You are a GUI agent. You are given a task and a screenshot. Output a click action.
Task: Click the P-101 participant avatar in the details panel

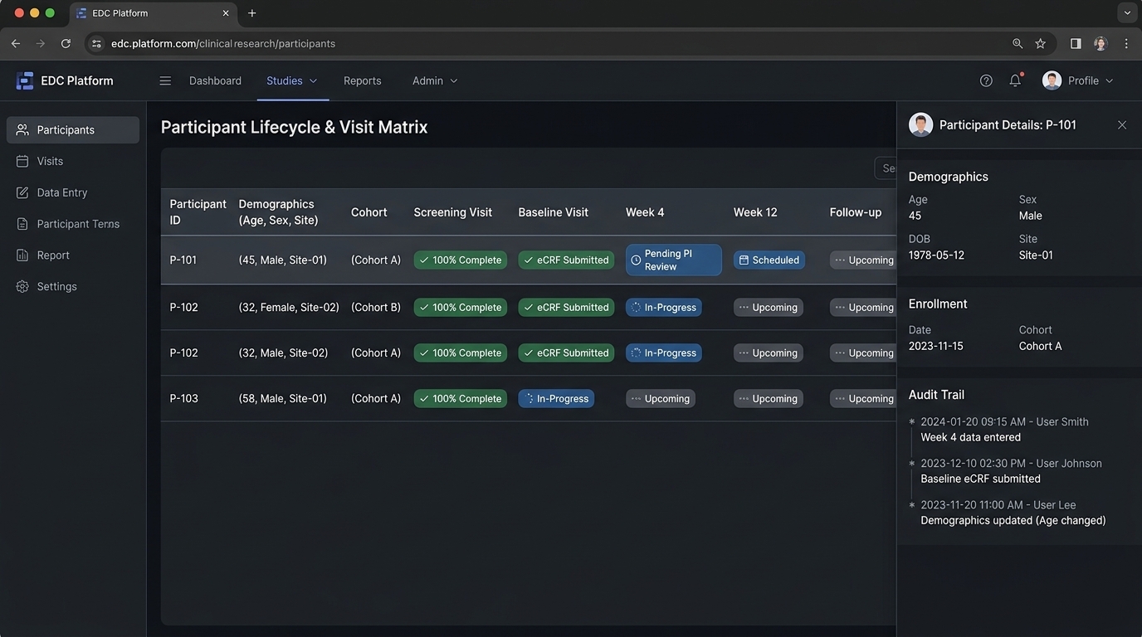[920, 124]
